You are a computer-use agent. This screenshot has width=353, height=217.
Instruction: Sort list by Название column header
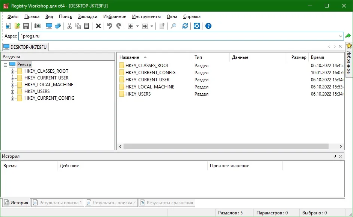[x=154, y=57]
